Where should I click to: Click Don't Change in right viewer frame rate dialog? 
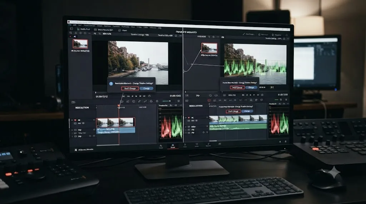[x=237, y=88]
